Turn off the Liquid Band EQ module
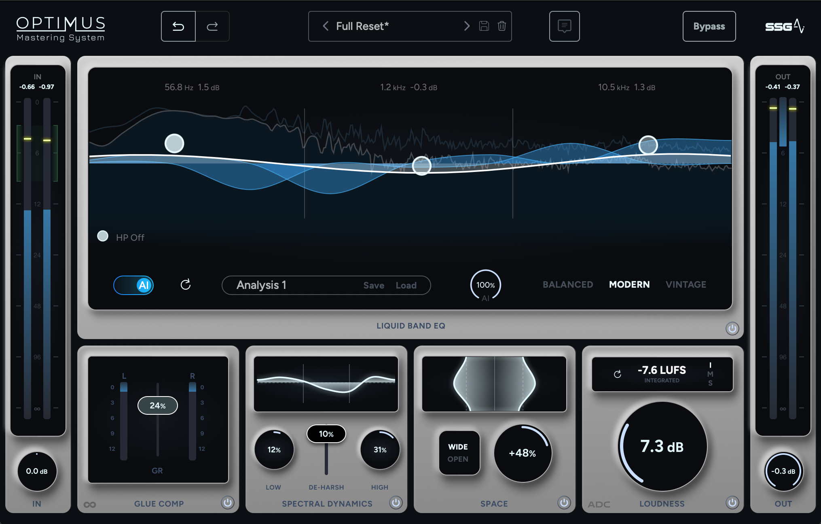Viewport: 821px width, 524px height. pos(732,329)
